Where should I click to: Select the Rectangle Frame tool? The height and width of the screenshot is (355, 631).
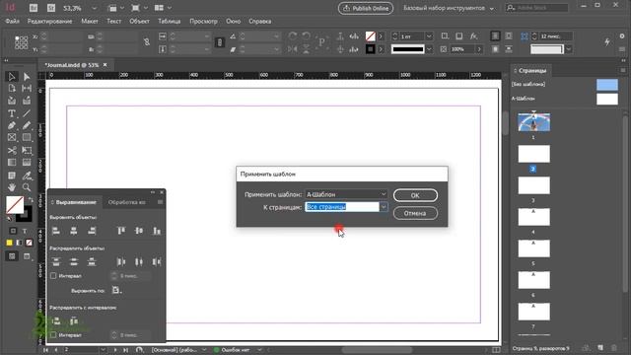[12, 138]
